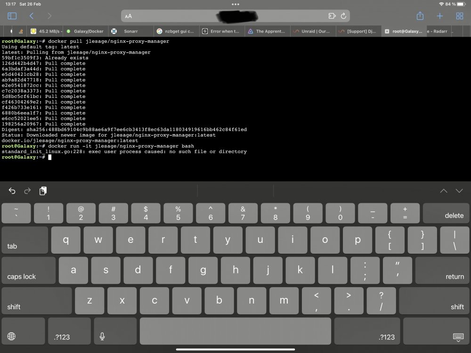Tap the return key
This screenshot has width=471, height=353.
tap(442, 270)
